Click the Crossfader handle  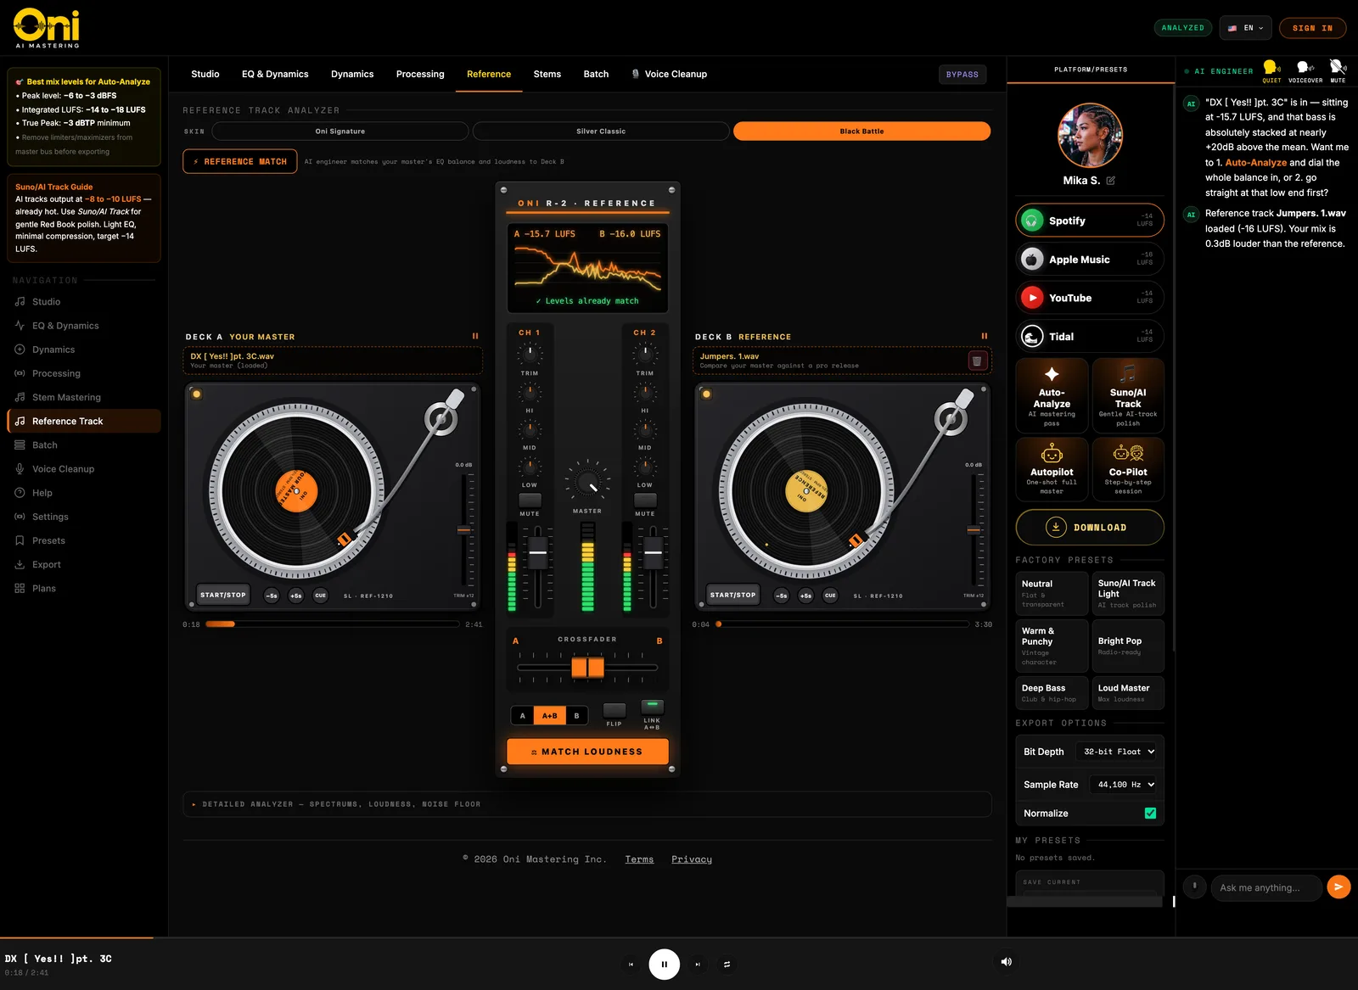587,668
